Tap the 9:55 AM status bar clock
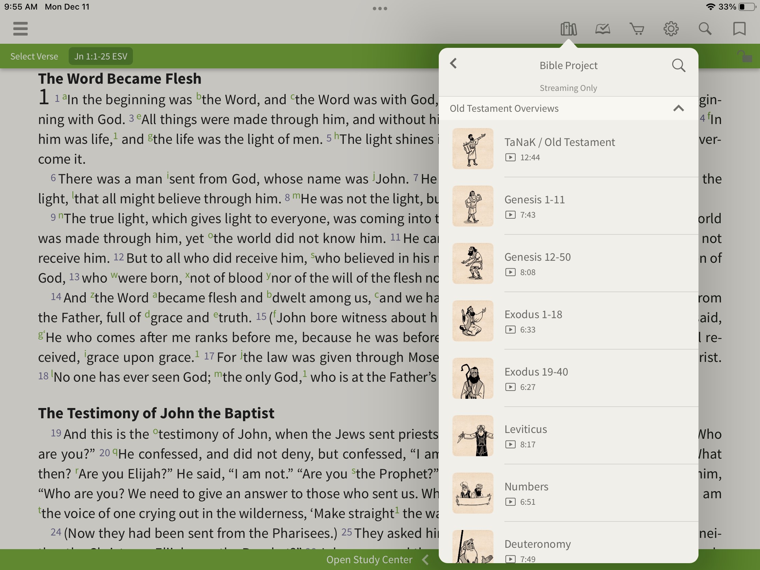The height and width of the screenshot is (570, 760). [21, 7]
